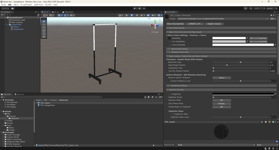Image resolution: width=279 pixels, height=150 pixels.
Task: Open the Undo History icon
Action: coord(245,8)
